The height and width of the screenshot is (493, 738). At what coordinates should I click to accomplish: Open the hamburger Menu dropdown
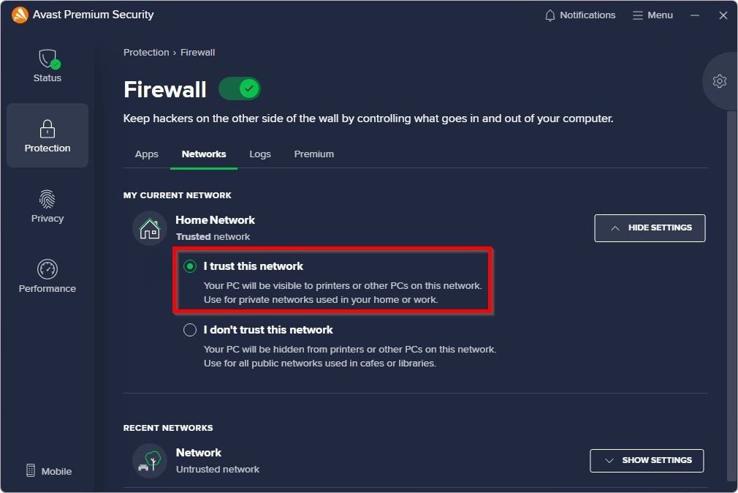(x=653, y=15)
